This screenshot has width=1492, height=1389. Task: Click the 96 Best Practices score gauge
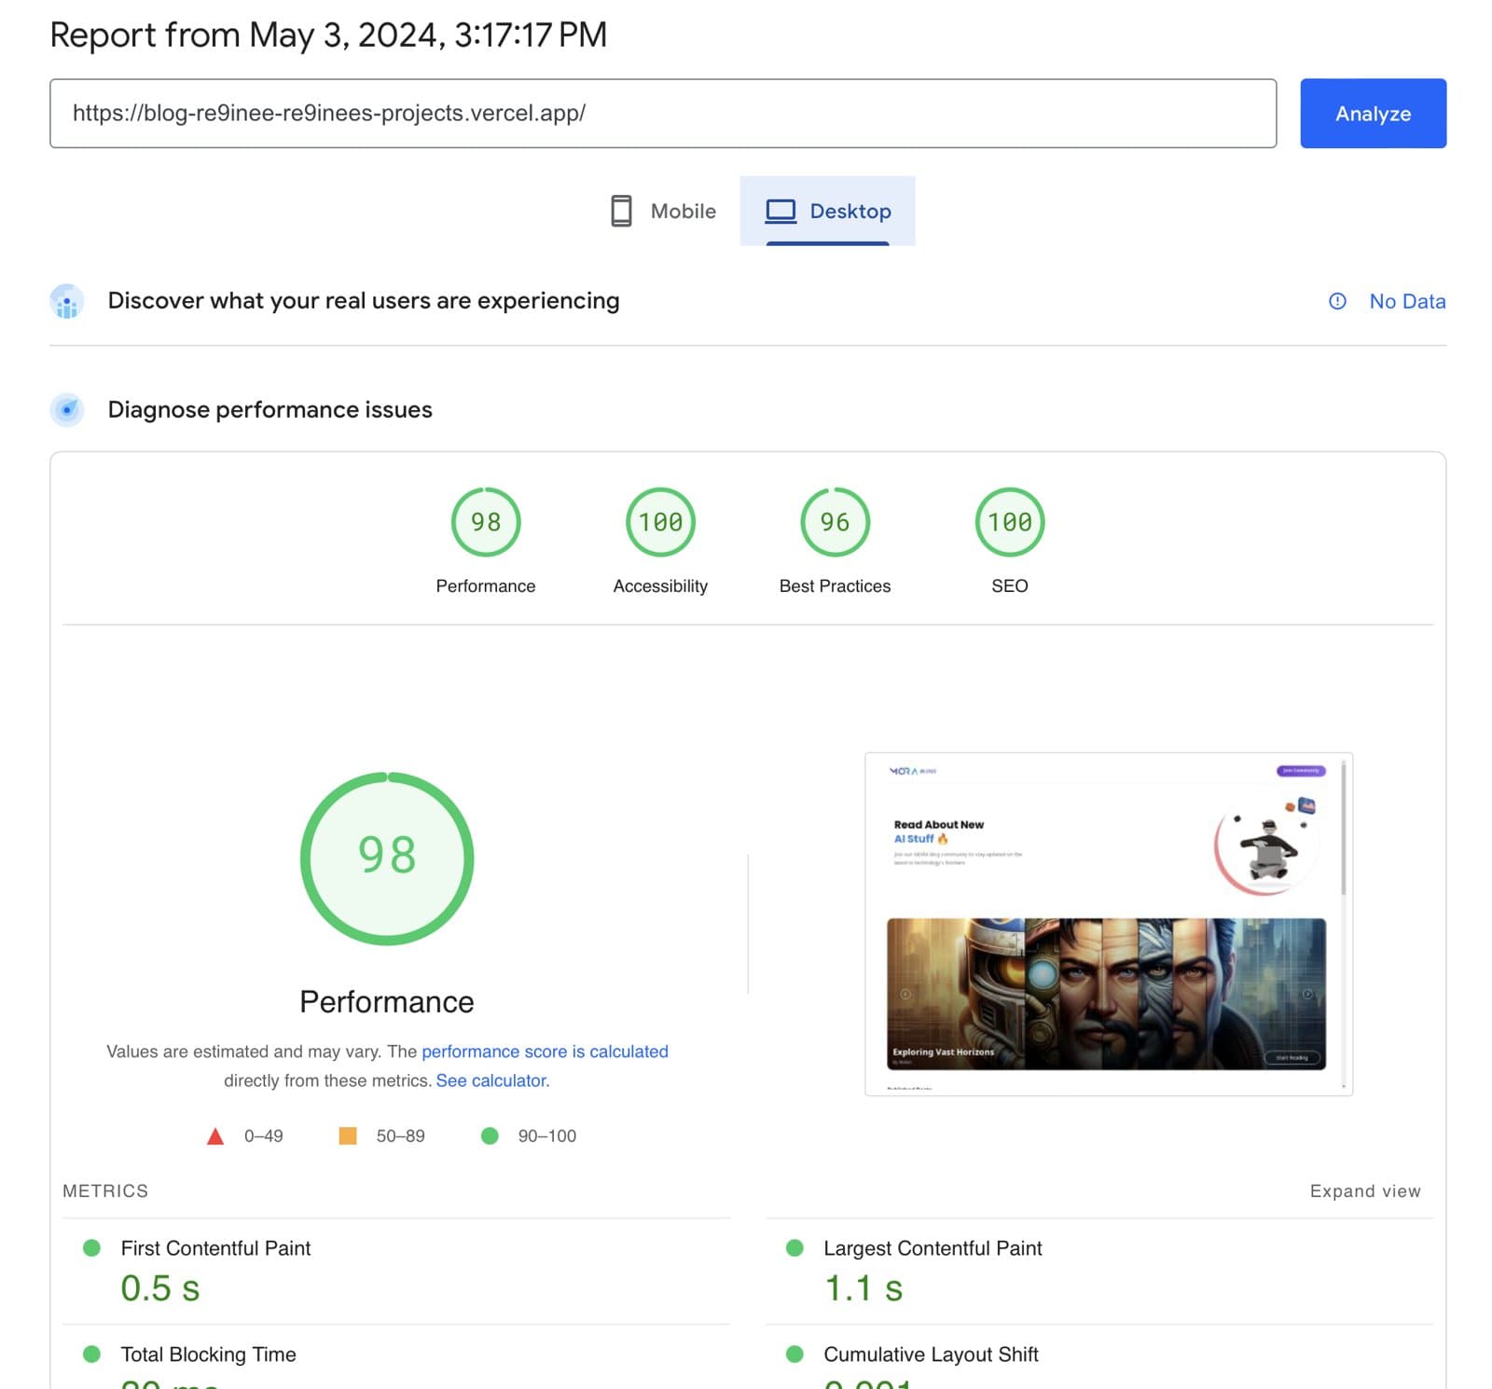835,522
